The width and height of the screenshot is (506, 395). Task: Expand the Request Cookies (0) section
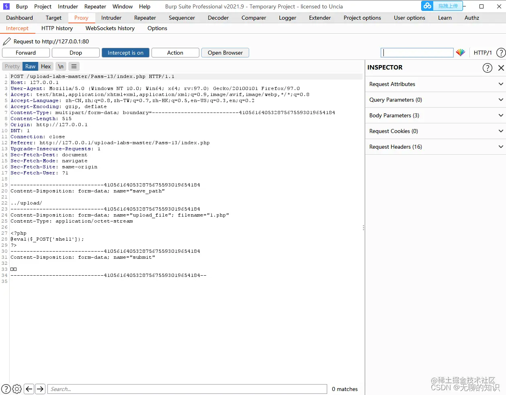[x=436, y=131]
